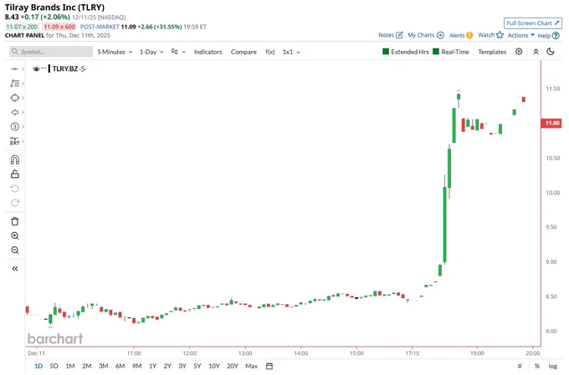The width and height of the screenshot is (569, 375).
Task: Open the Actions dropdown
Action: tap(520, 35)
